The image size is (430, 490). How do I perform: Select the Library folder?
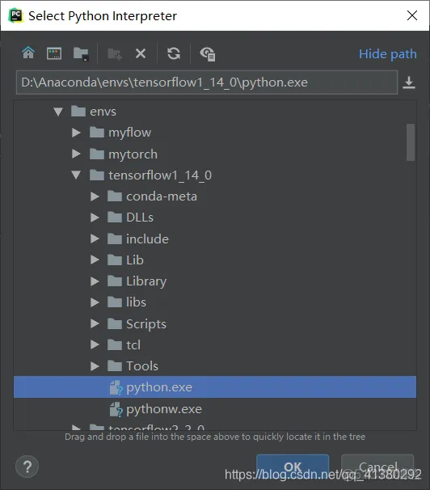[x=215, y=281]
